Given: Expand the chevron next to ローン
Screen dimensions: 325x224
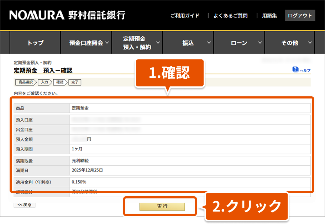Looking at the screenshot, I should 260,43.
